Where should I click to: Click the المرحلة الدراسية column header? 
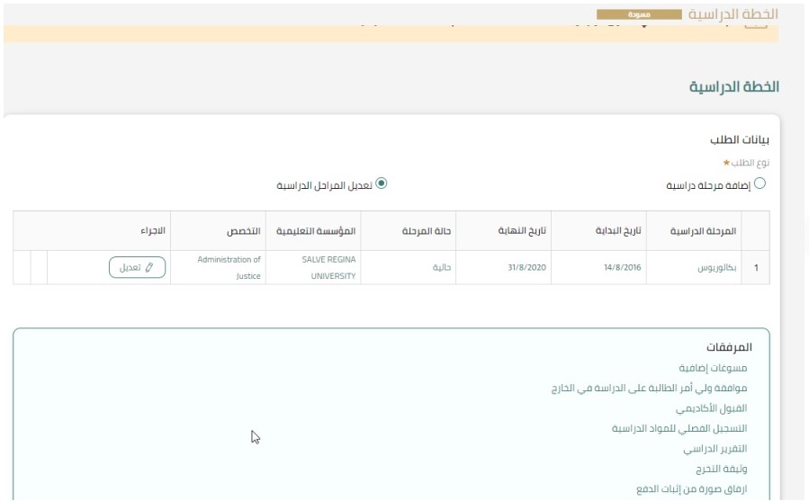coord(704,231)
